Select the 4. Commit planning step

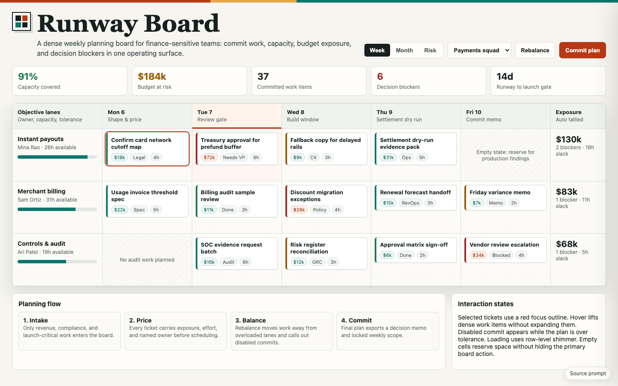(388, 331)
